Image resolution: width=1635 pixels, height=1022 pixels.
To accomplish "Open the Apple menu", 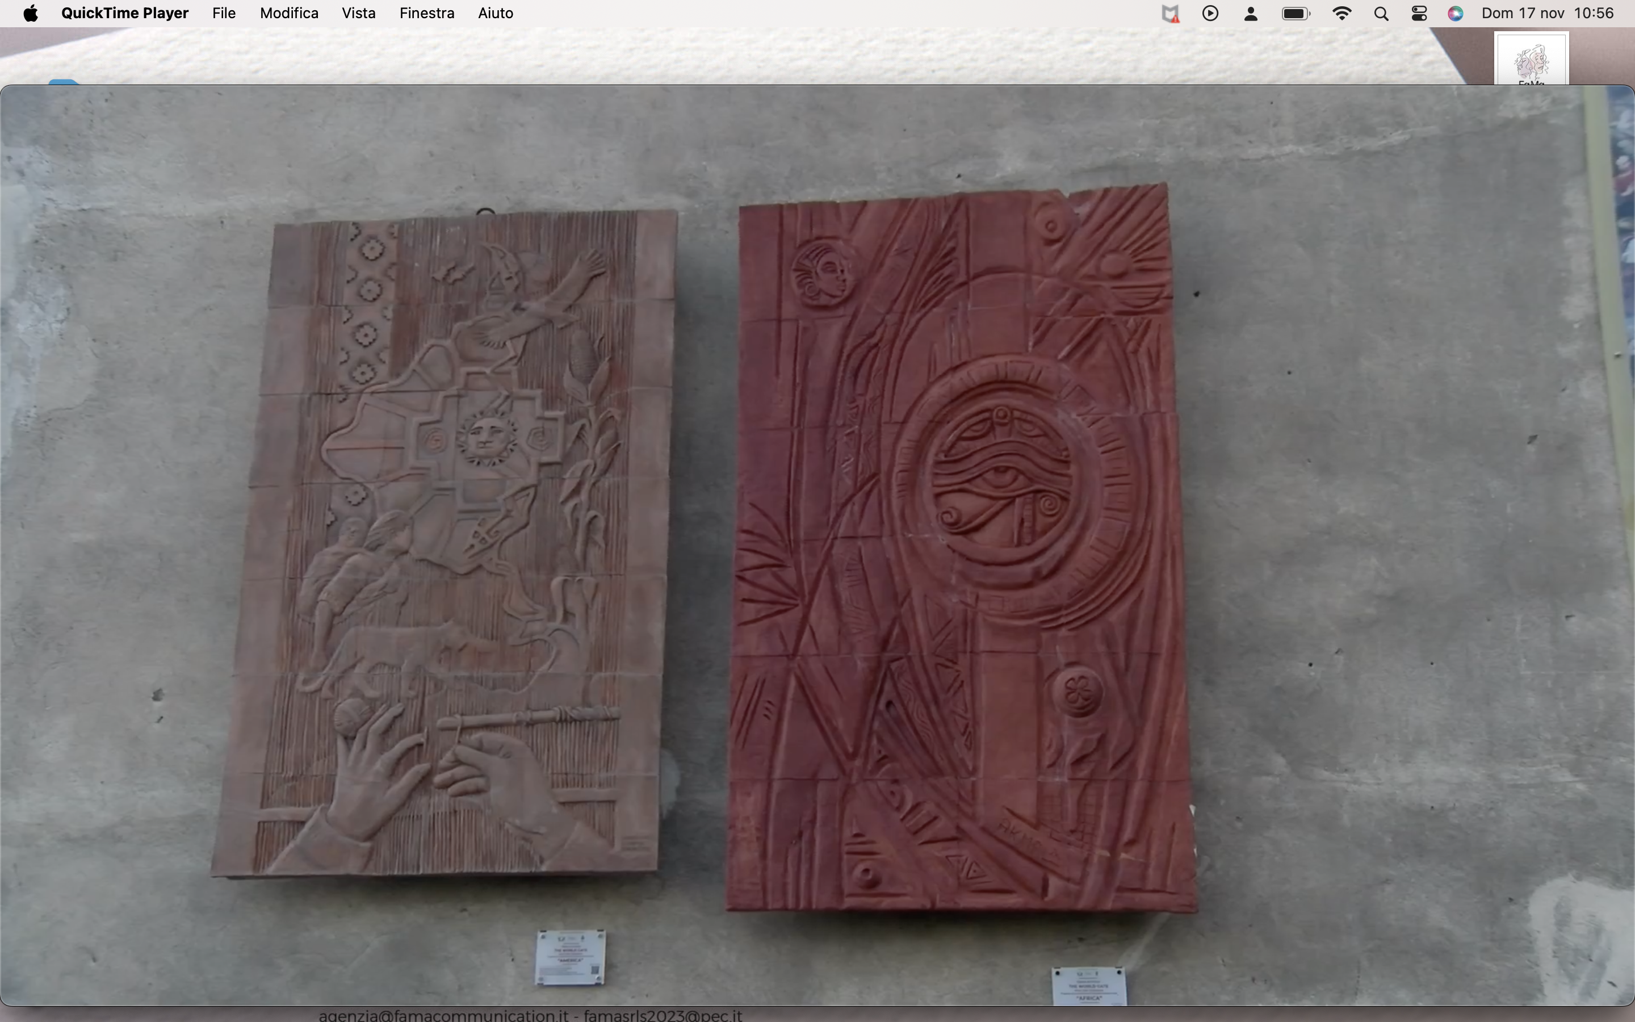I will point(31,14).
